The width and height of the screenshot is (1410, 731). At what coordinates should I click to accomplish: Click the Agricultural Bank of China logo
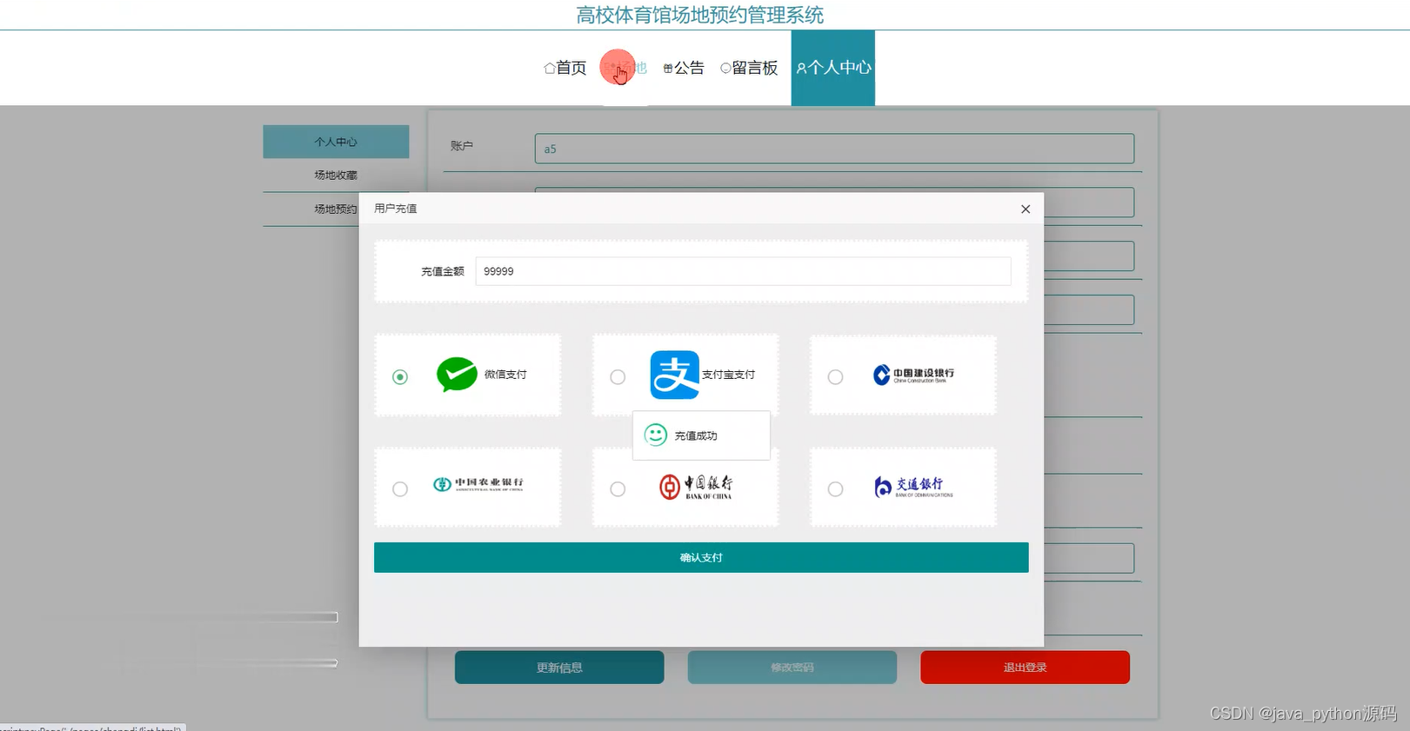pos(478,484)
